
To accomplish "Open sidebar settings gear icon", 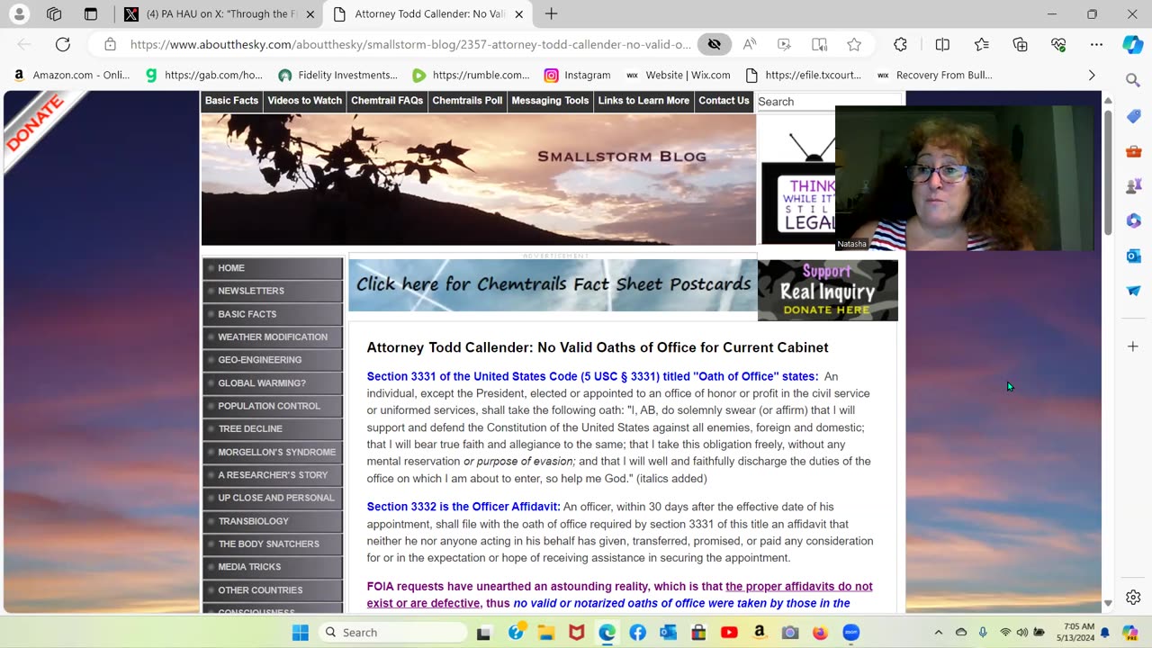I will pyautogui.click(x=1133, y=597).
